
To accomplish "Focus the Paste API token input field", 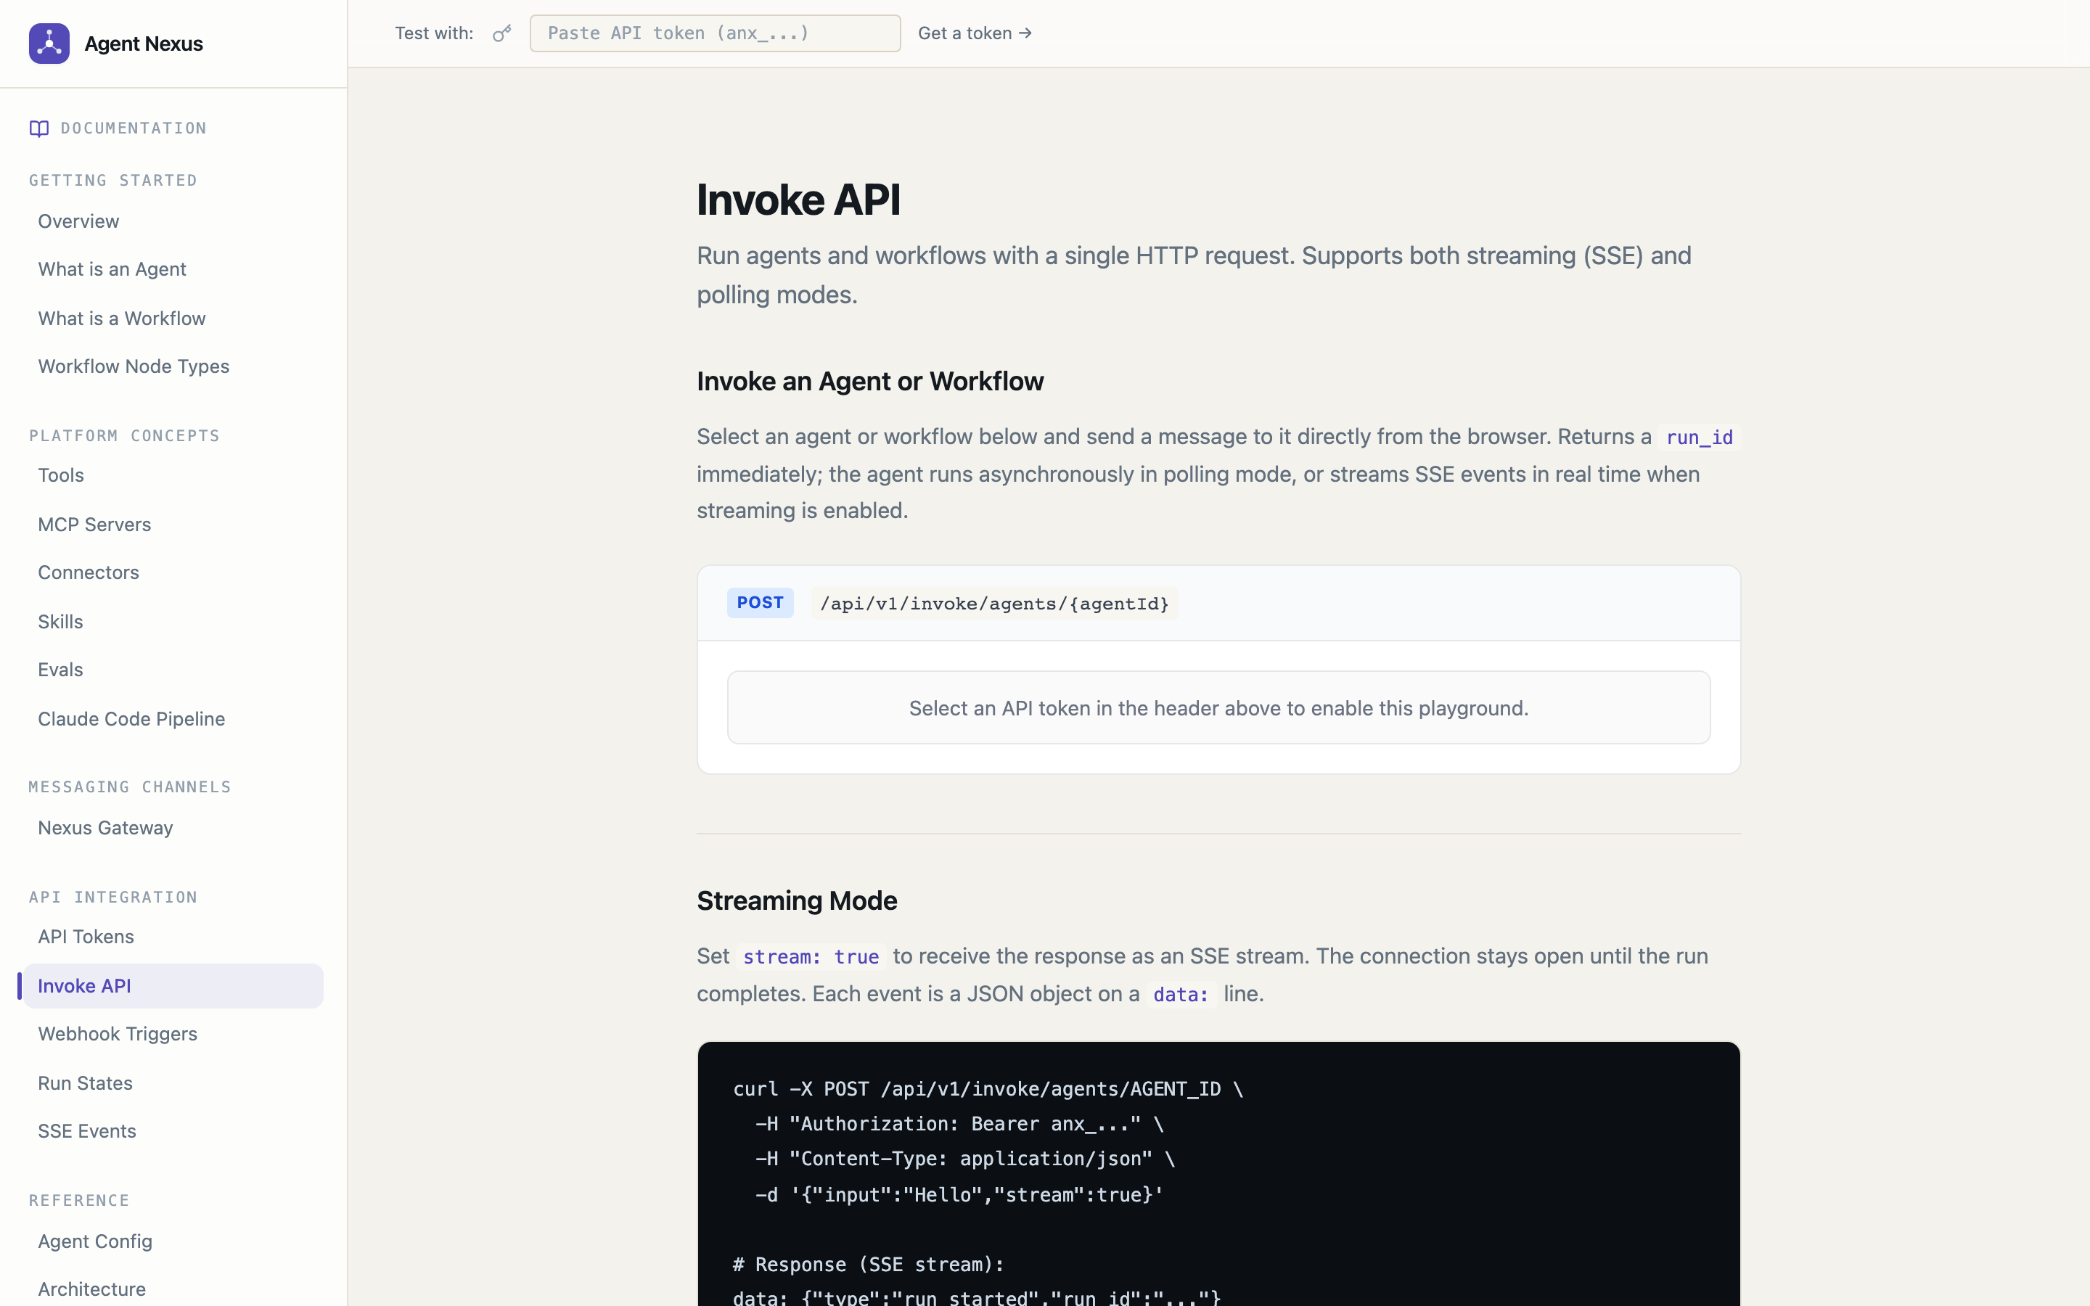I will pyautogui.click(x=715, y=33).
